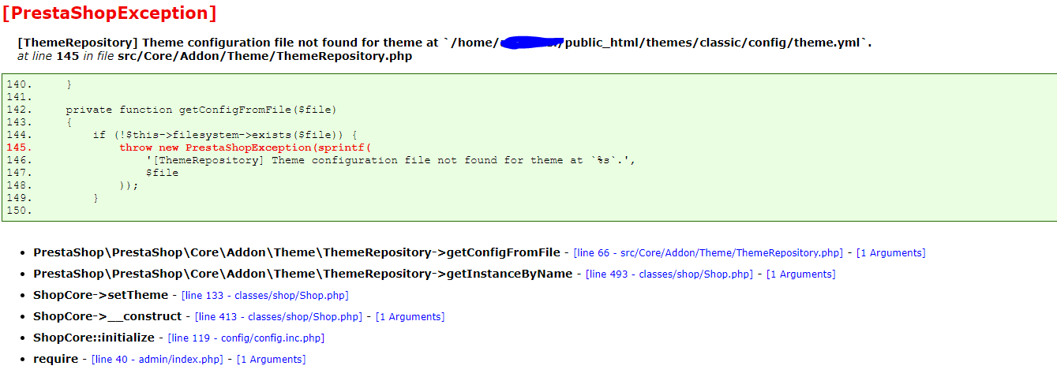This screenshot has height=377, width=1057.
Task: Show arguments for getConfigFromFile trace entry
Action: click(x=890, y=253)
